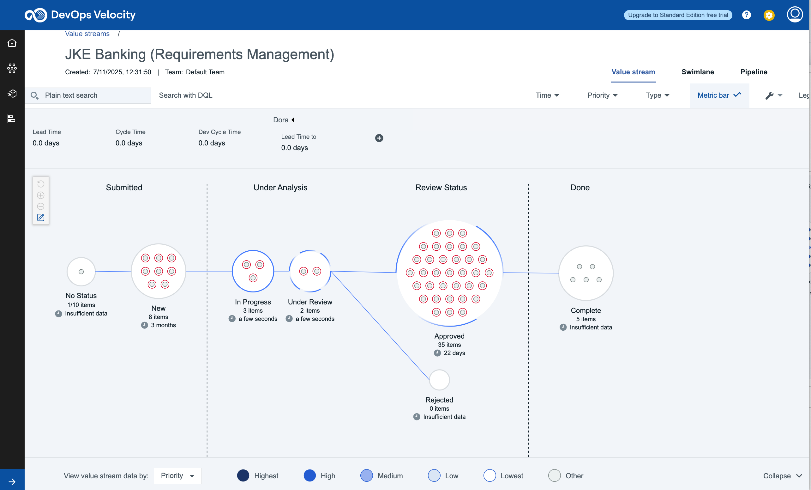
Task: Toggle the Metric bar option
Action: [719, 95]
